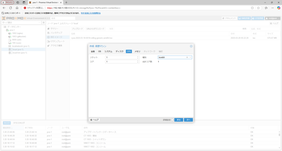Open ヘルプ in the dialog footer
Image resolution: width=282 pixels, height=151 pixels.
pyautogui.click(x=94, y=120)
